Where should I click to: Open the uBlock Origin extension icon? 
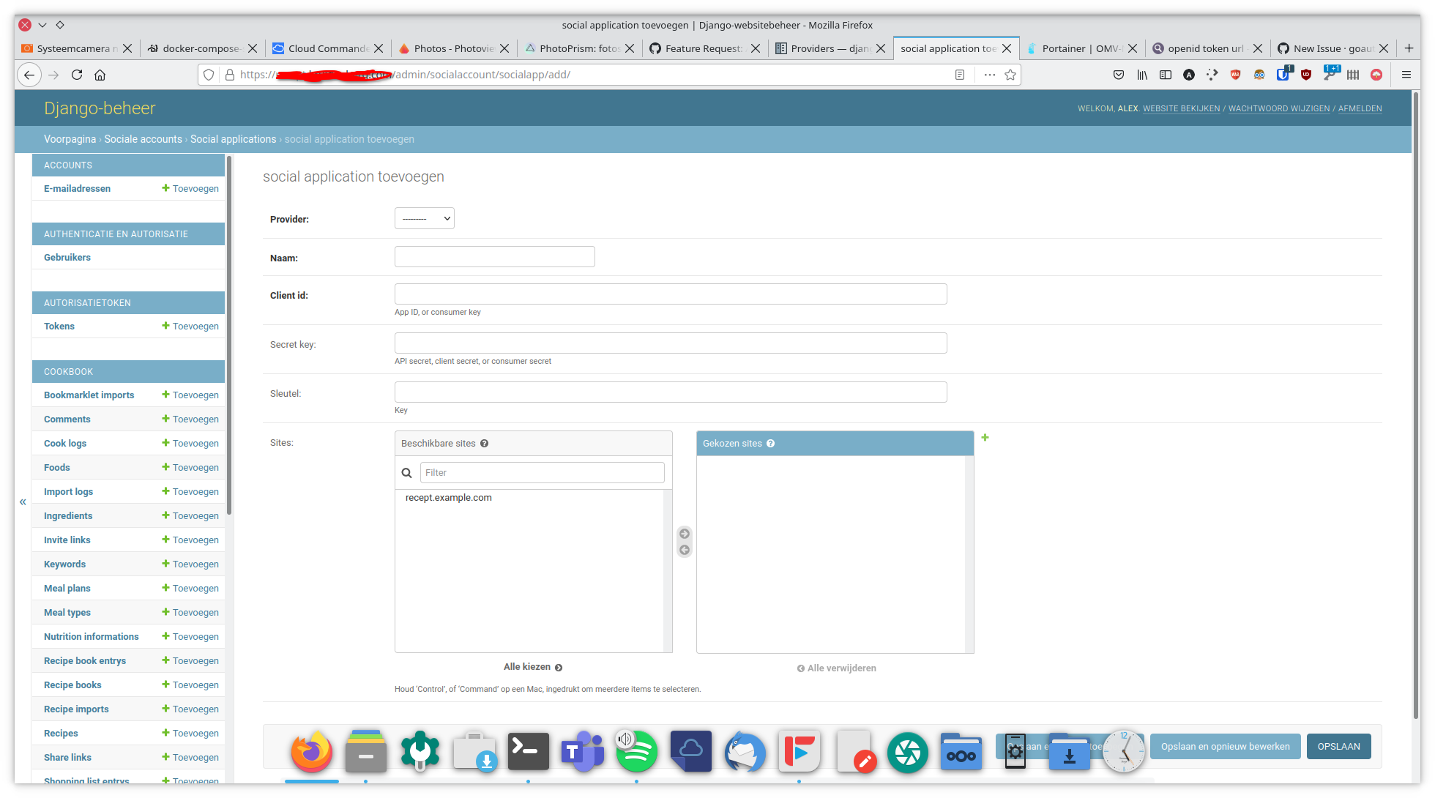[x=1307, y=75]
